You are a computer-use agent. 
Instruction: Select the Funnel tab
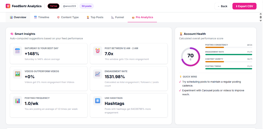118,17
